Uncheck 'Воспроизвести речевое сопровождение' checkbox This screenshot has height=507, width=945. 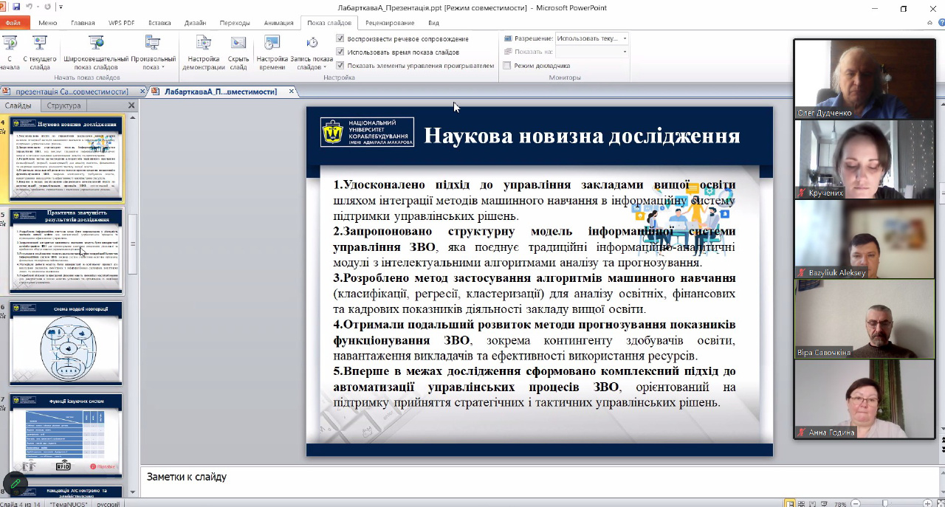pos(340,38)
